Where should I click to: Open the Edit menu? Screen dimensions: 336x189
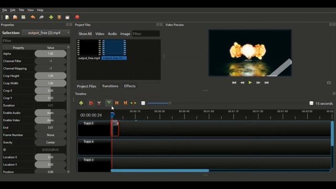(x=13, y=10)
